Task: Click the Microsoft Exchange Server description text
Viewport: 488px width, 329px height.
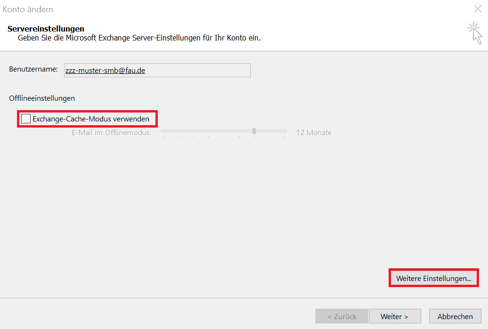Action: [139, 38]
